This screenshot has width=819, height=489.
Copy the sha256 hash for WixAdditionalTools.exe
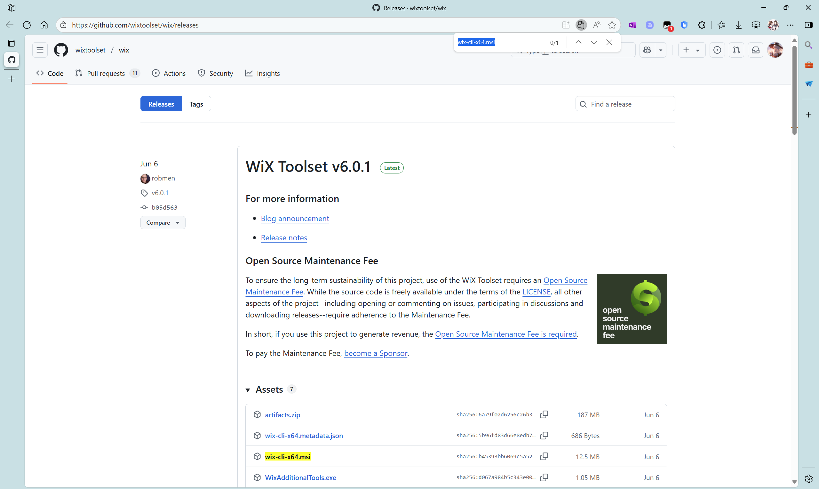[x=545, y=477]
